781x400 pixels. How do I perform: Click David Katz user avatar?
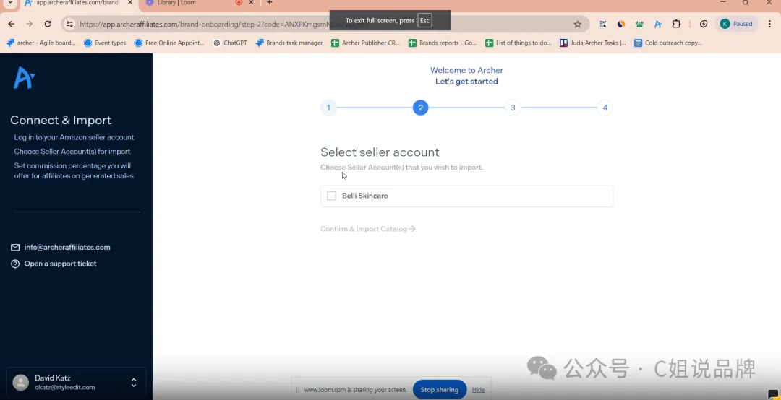point(20,383)
